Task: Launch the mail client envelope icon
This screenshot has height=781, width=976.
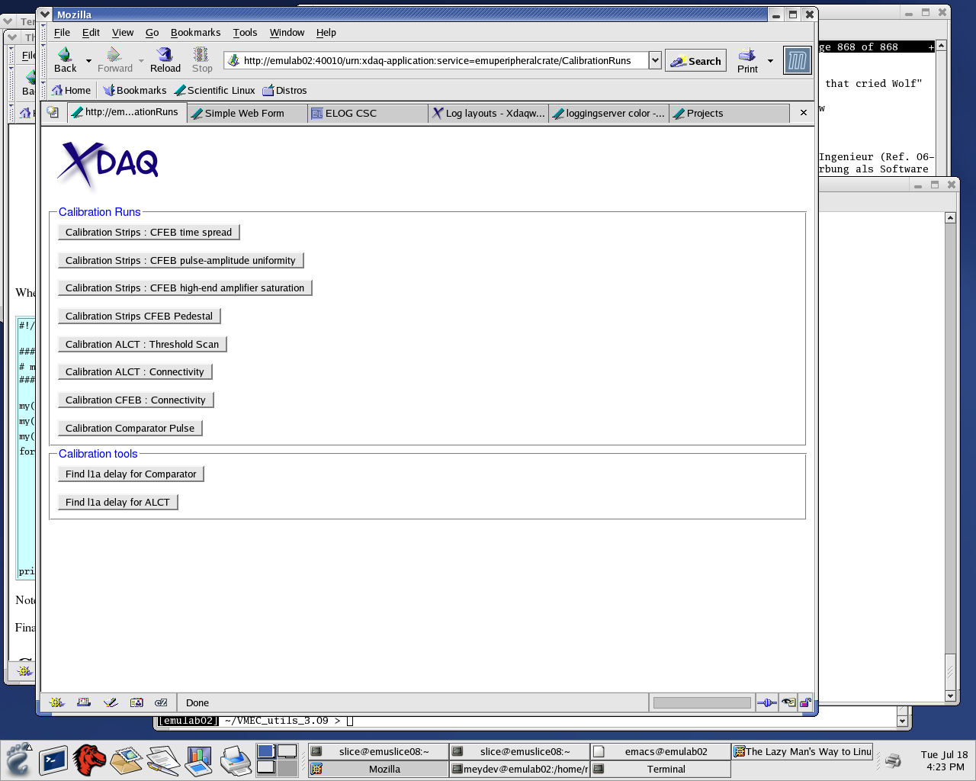Action: 126,760
